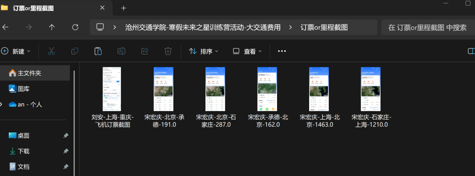Click the Cut scissors icon

click(x=51, y=51)
